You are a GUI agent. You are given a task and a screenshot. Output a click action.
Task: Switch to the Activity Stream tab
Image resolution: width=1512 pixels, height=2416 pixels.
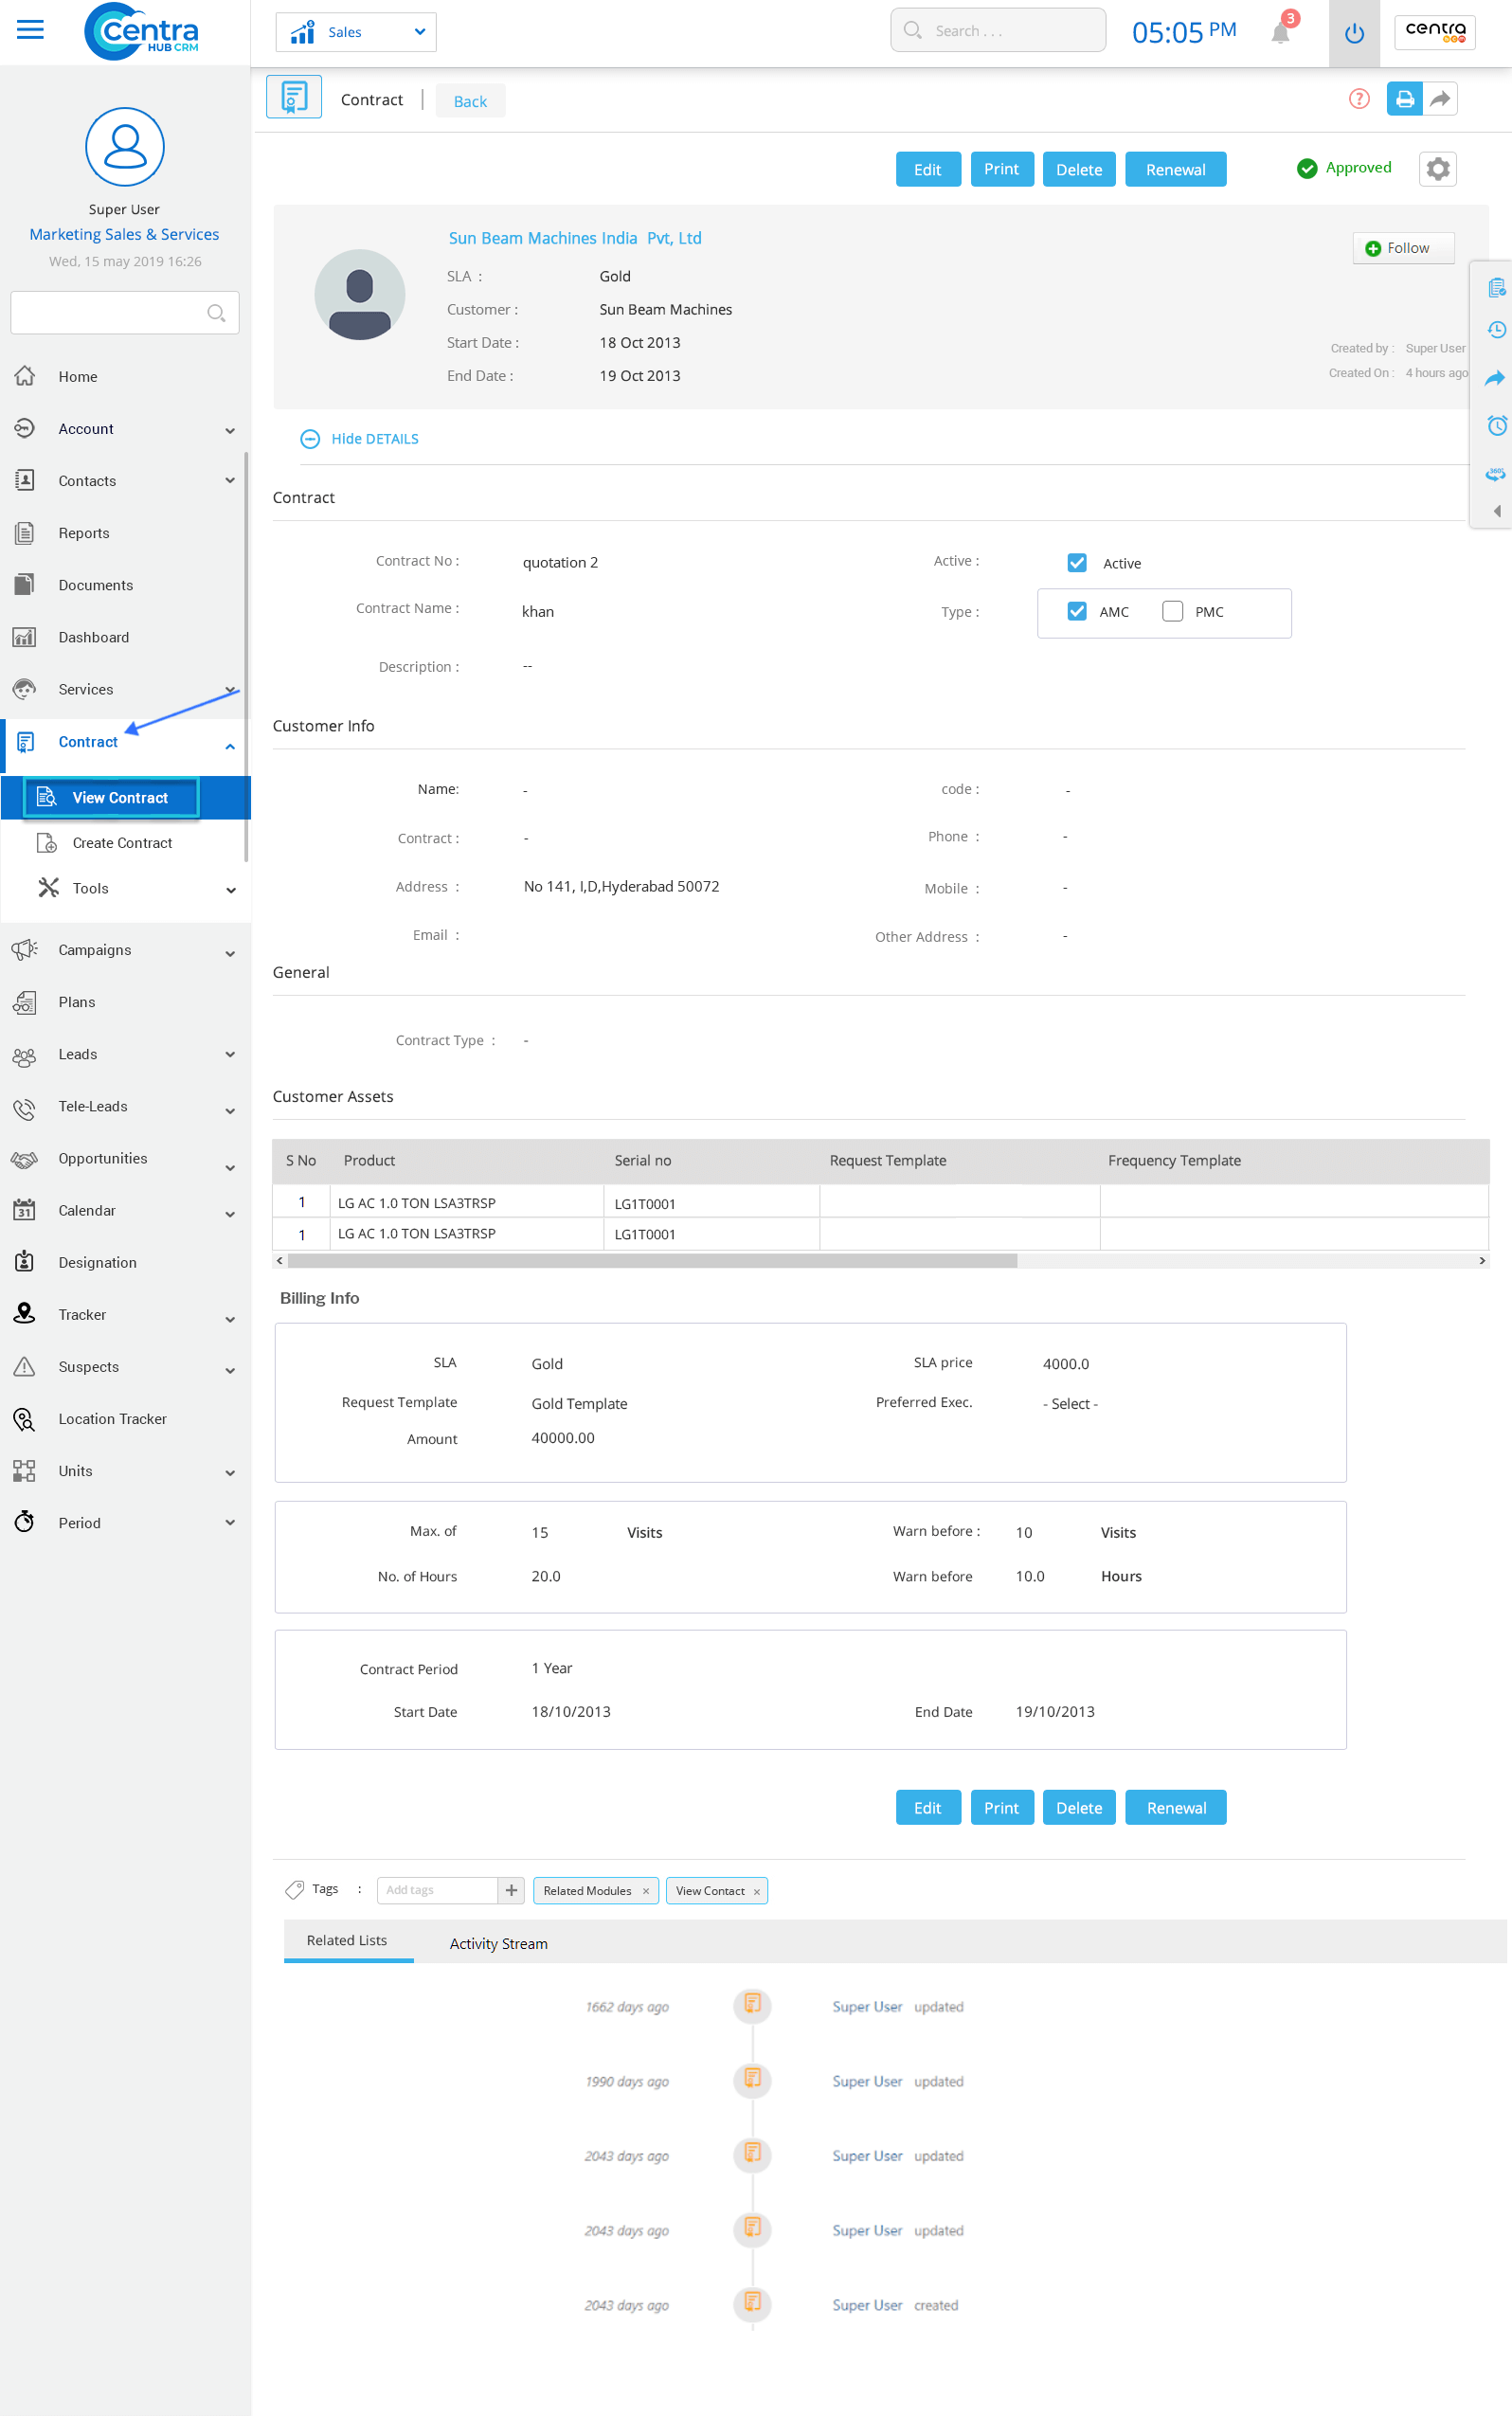point(499,1943)
